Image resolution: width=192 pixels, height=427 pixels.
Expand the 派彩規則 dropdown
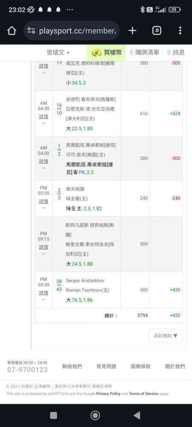click(x=166, y=336)
